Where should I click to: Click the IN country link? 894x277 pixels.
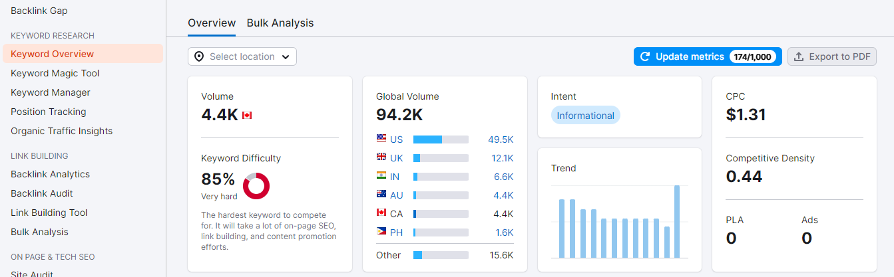click(x=395, y=177)
